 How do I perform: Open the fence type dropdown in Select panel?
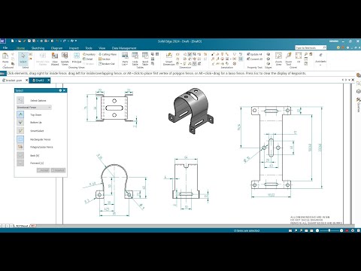point(34,108)
